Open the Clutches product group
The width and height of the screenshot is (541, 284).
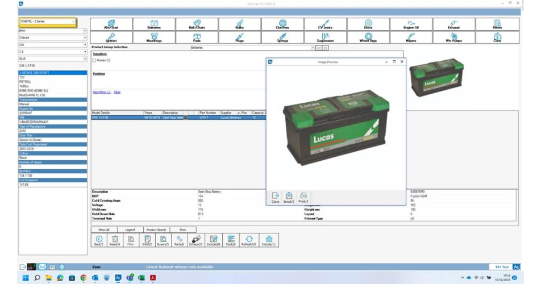click(282, 24)
